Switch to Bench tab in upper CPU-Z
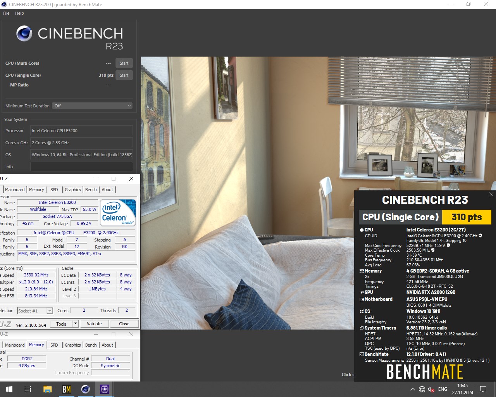The width and height of the screenshot is (496, 397). pyautogui.click(x=91, y=190)
